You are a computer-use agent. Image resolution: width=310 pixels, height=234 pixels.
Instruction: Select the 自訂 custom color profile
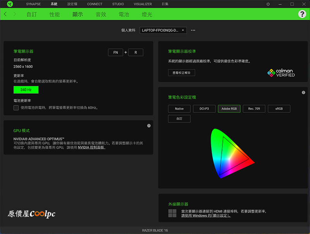click(179, 119)
